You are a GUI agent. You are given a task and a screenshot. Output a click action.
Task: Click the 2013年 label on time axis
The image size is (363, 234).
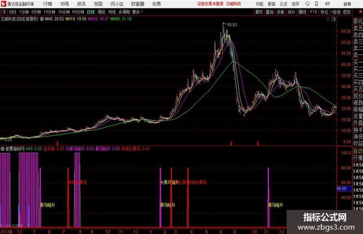7,232
